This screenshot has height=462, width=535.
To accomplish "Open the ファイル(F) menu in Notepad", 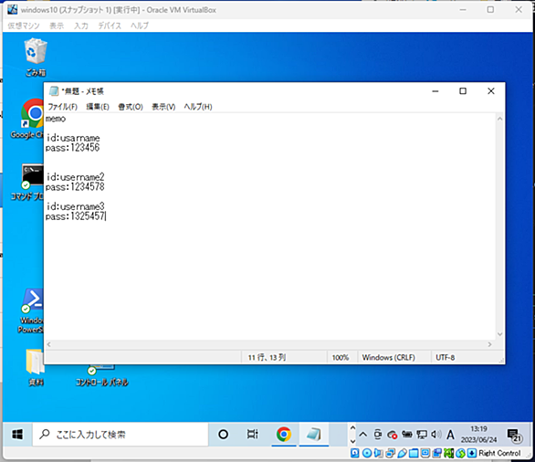I will pyautogui.click(x=62, y=107).
